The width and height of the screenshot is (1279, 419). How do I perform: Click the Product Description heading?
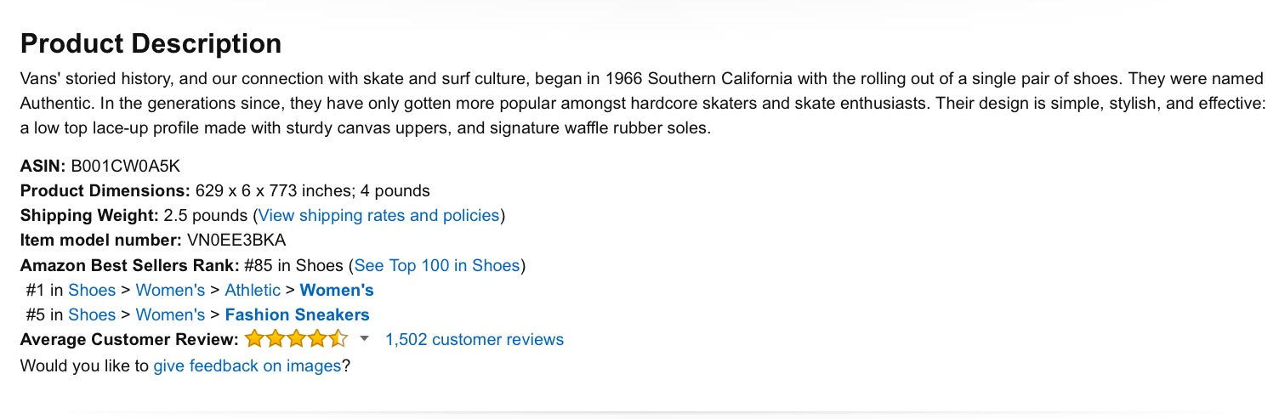click(x=151, y=43)
